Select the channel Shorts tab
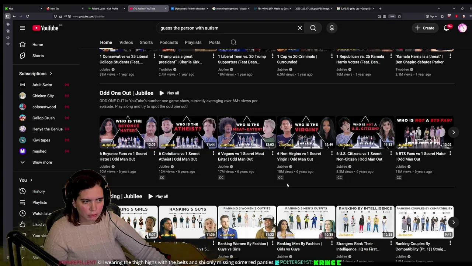 pyautogui.click(x=146, y=42)
